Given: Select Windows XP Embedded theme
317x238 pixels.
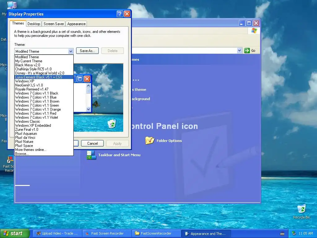Looking at the screenshot, I should (44, 126).
